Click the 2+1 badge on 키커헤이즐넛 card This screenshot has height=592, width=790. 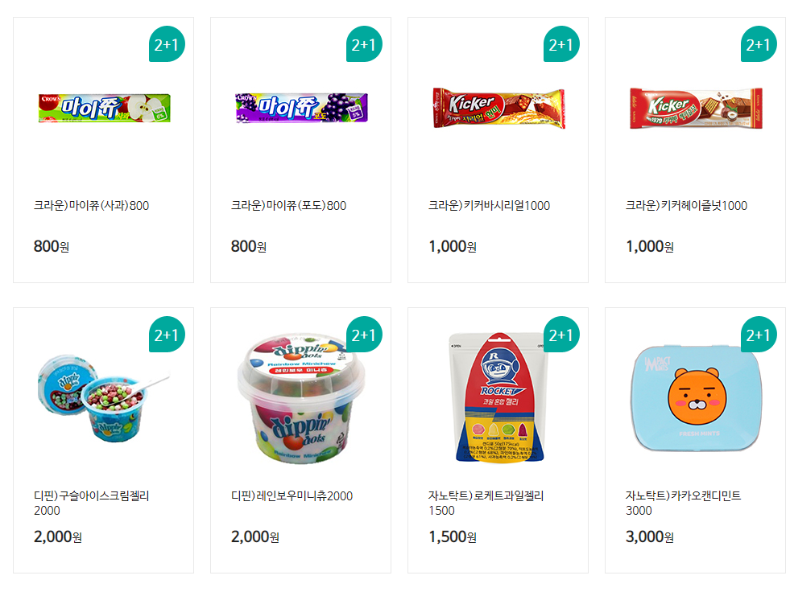[x=759, y=44]
